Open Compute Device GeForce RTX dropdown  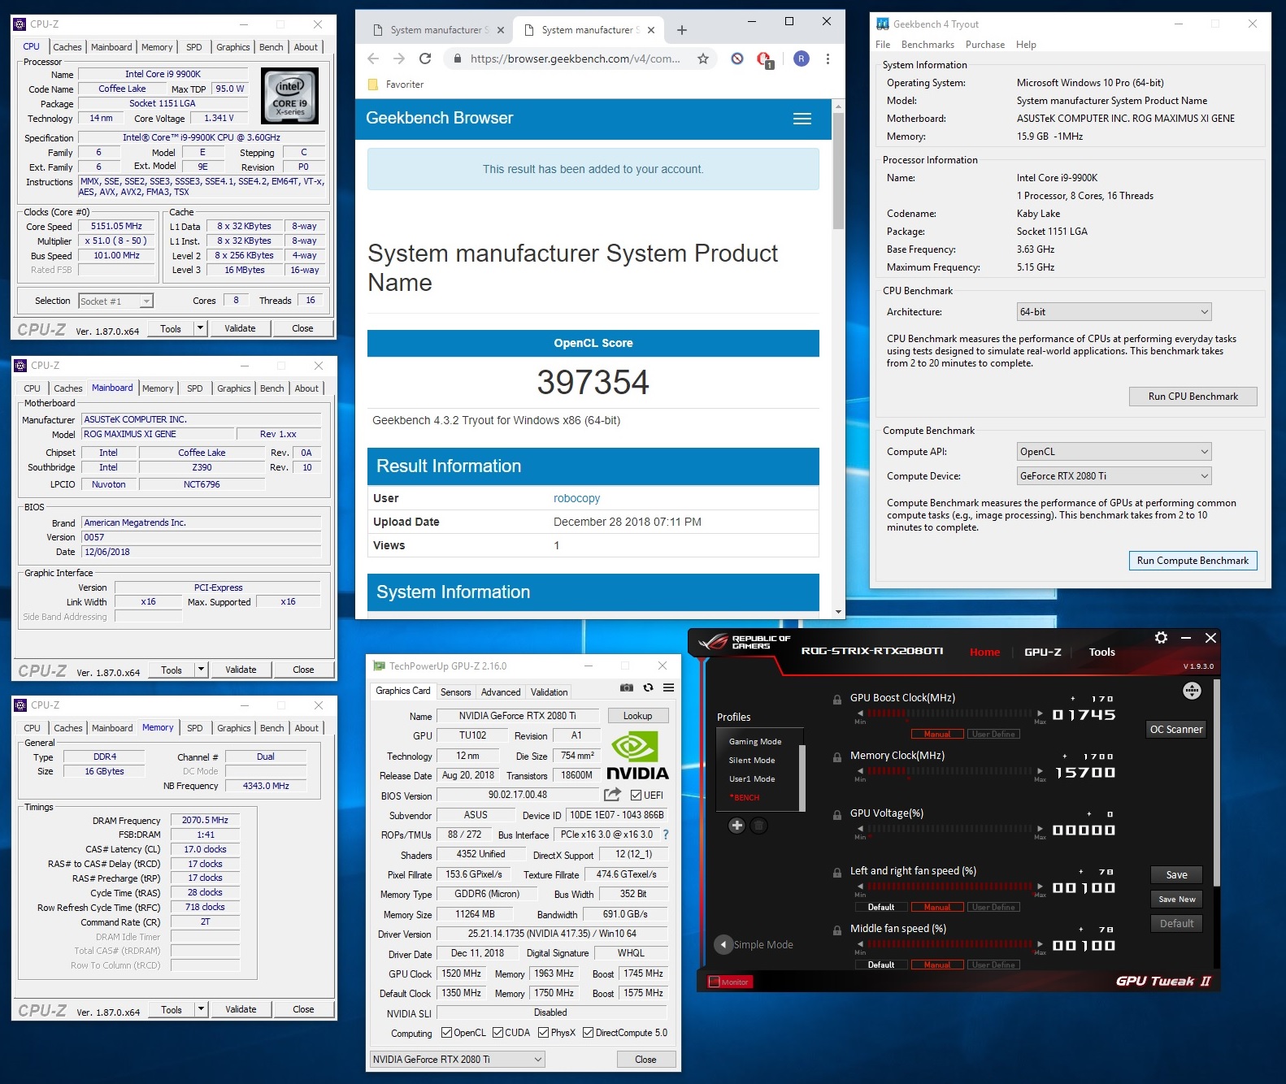click(1114, 476)
